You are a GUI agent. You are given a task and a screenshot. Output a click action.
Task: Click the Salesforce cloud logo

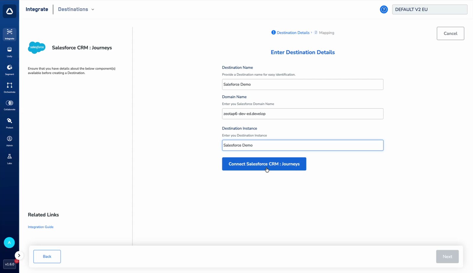[x=37, y=47]
